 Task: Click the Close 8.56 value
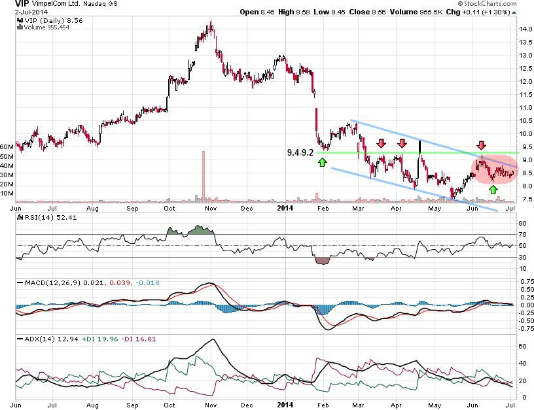[x=368, y=12]
